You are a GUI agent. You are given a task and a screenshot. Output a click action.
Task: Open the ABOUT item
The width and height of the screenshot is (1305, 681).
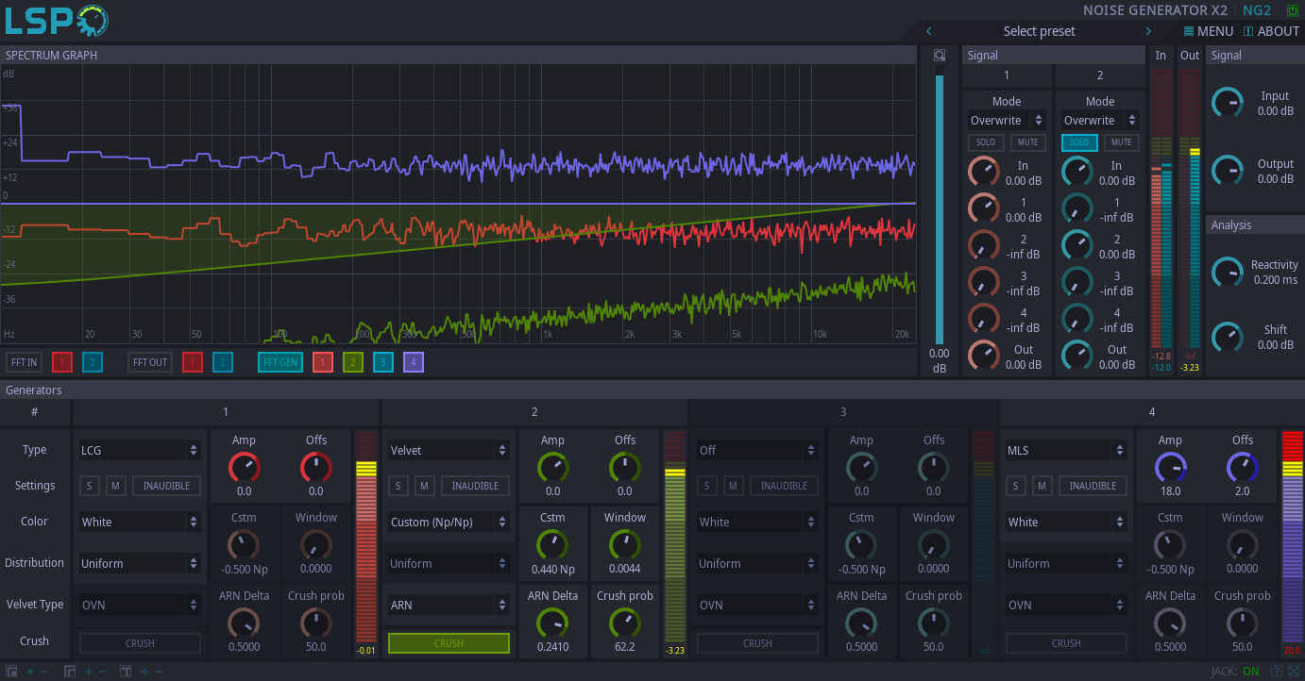pos(1271,31)
